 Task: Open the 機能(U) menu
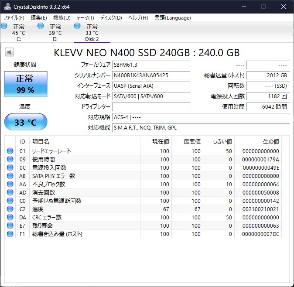[62, 18]
